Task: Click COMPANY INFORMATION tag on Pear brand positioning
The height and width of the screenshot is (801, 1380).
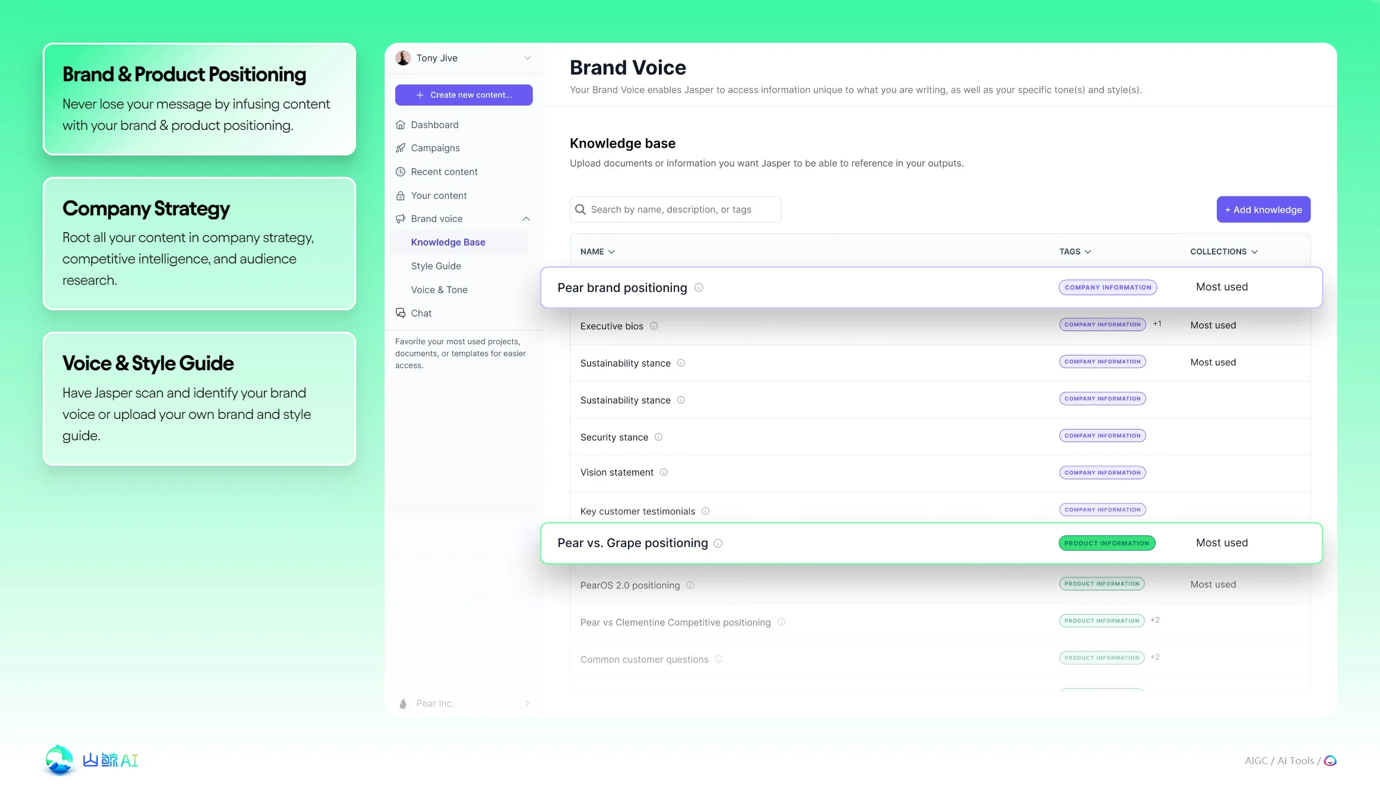Action: coord(1108,287)
